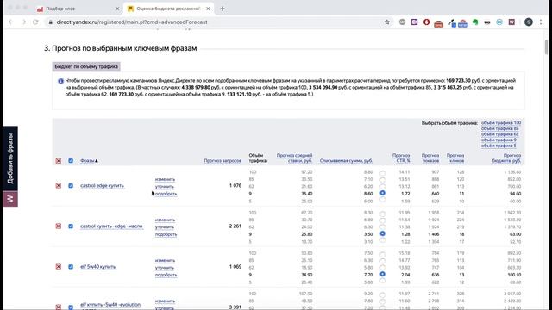Select traffic volume 9 radio for elf 5w40 купить
Screen dimensions: 552x310
pyautogui.click(x=382, y=274)
